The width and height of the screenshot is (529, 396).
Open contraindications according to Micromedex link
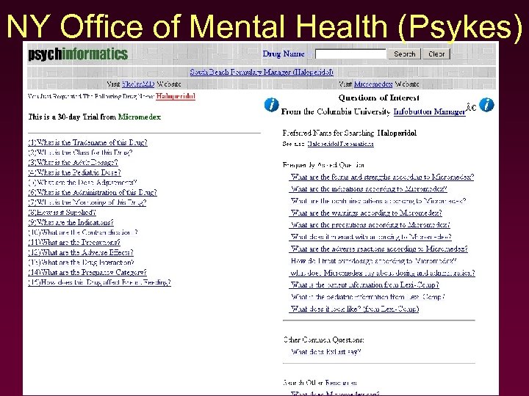pyautogui.click(x=378, y=201)
